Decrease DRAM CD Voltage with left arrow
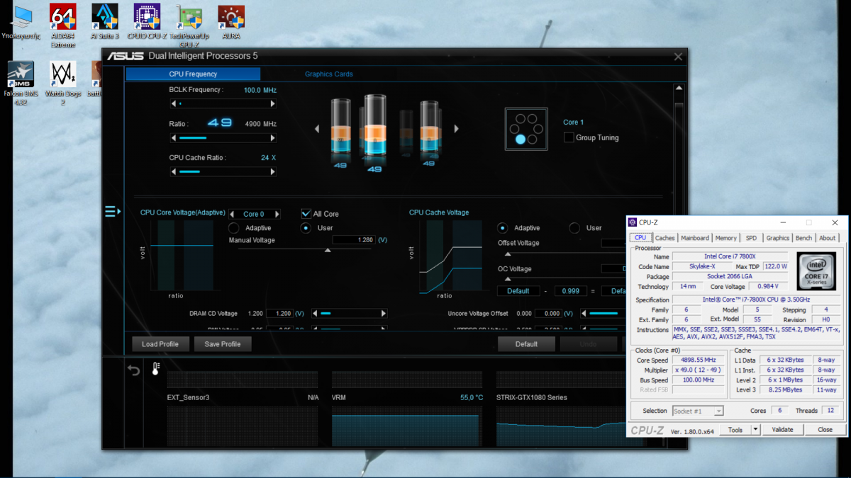The width and height of the screenshot is (851, 478). click(316, 314)
